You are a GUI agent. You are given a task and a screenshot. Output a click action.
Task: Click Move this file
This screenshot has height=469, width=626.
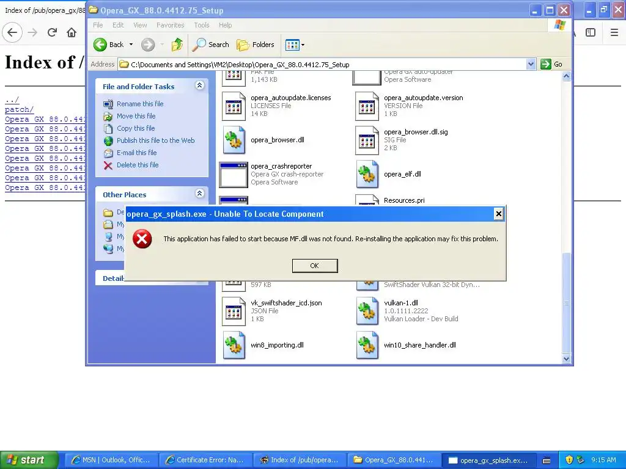pos(136,116)
